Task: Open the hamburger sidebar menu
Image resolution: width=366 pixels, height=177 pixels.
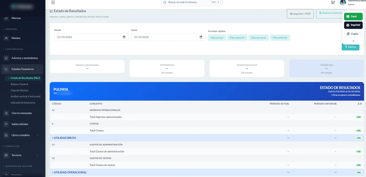Action: [53, 2]
